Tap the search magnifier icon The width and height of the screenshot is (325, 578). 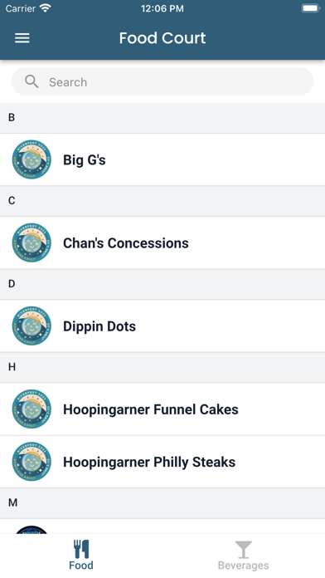32,81
